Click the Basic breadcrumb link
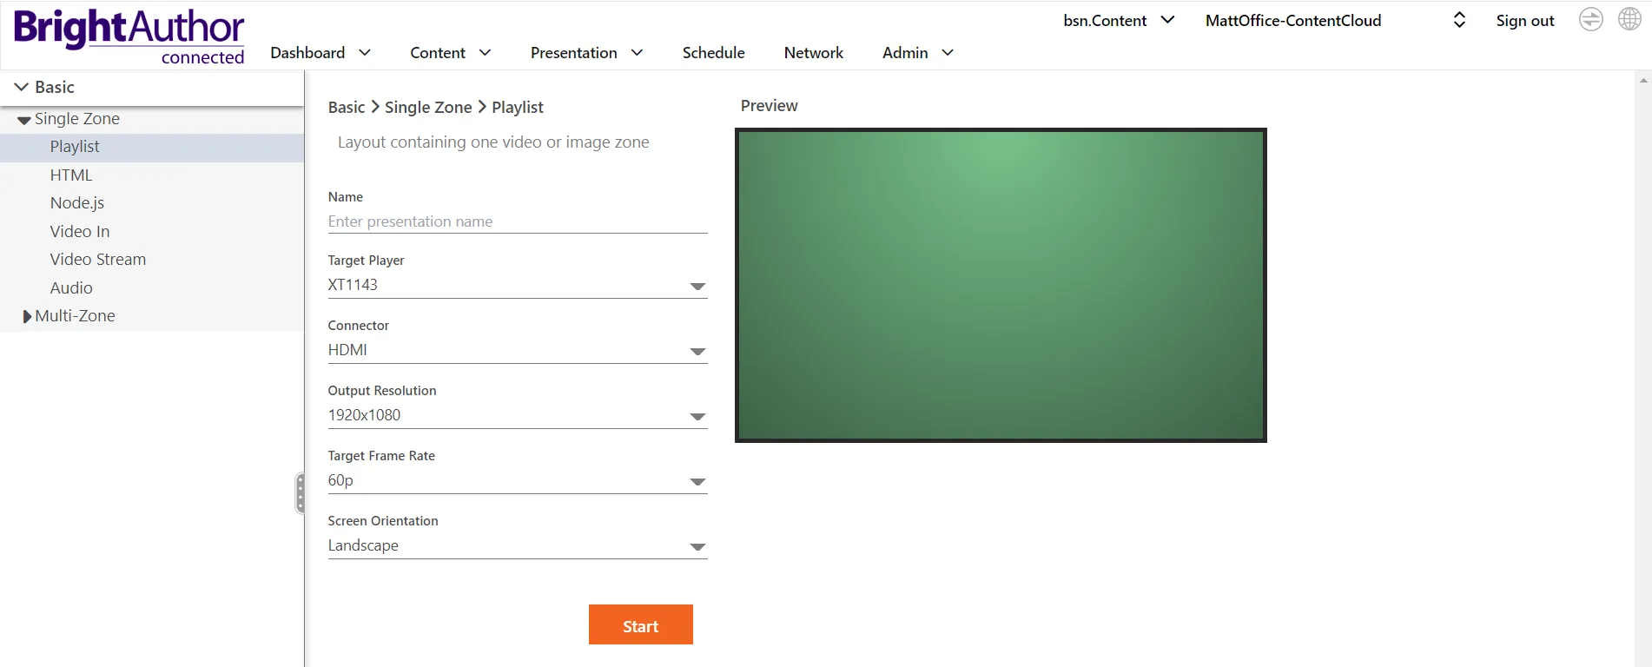The width and height of the screenshot is (1652, 667). tap(347, 108)
